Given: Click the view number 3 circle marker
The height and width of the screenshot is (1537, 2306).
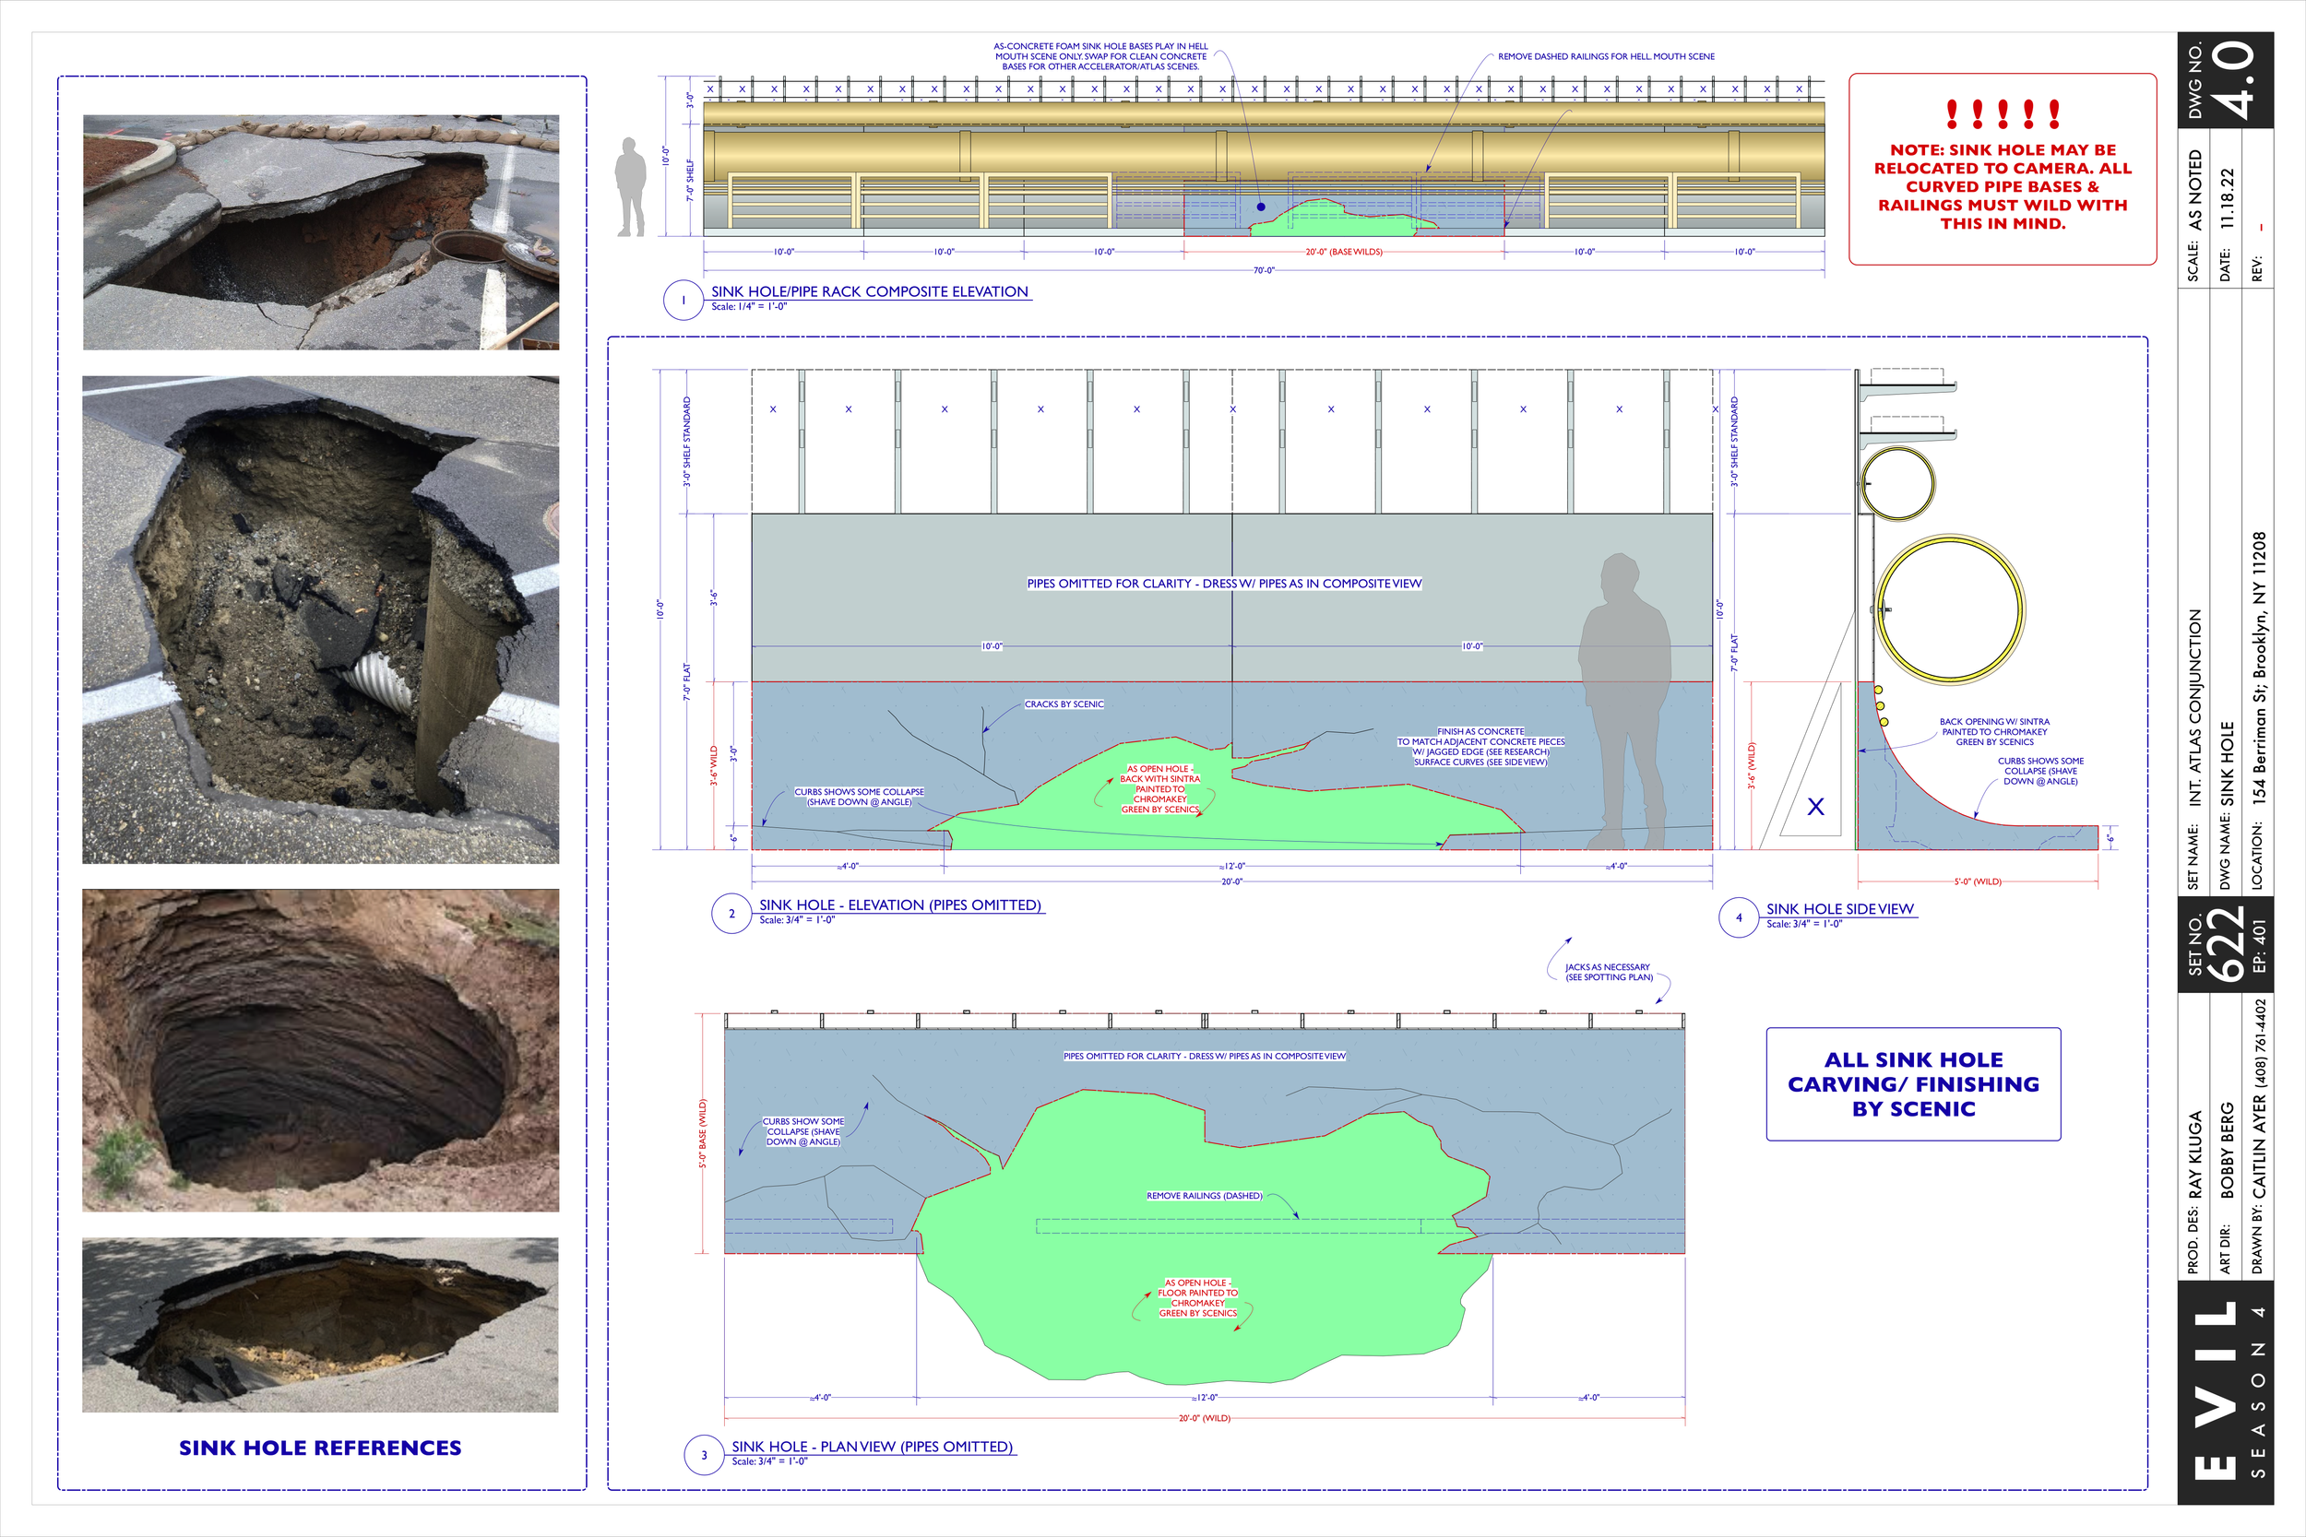Looking at the screenshot, I should pos(703,1455).
